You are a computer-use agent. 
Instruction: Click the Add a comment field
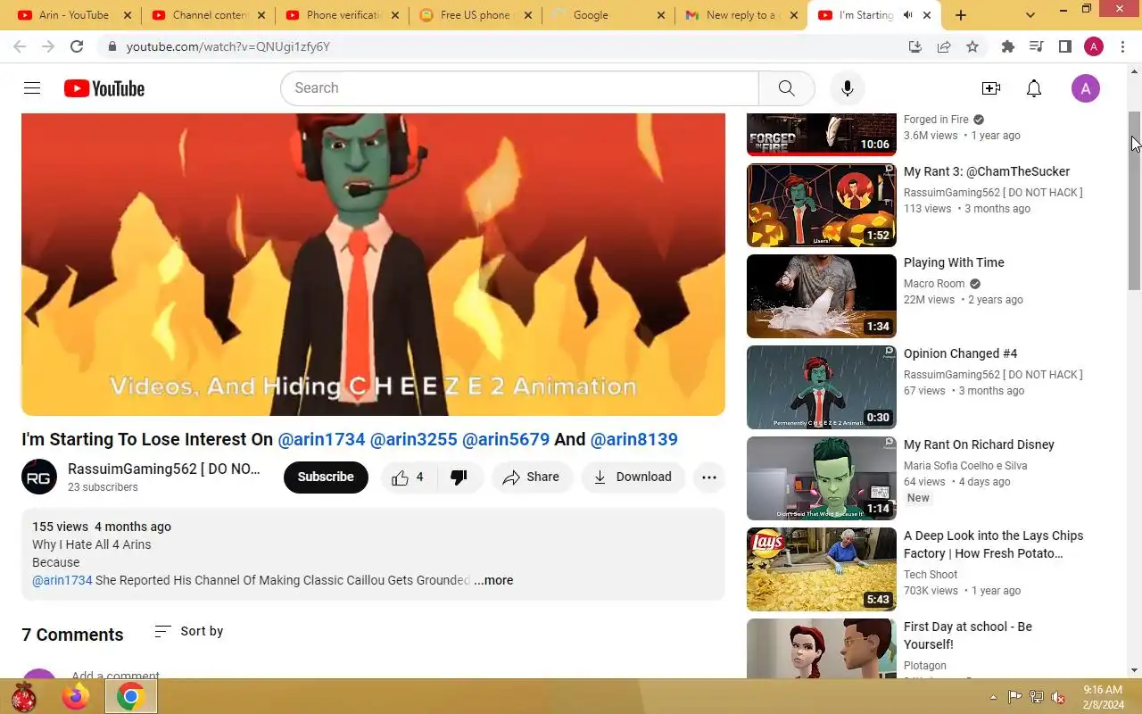click(116, 676)
